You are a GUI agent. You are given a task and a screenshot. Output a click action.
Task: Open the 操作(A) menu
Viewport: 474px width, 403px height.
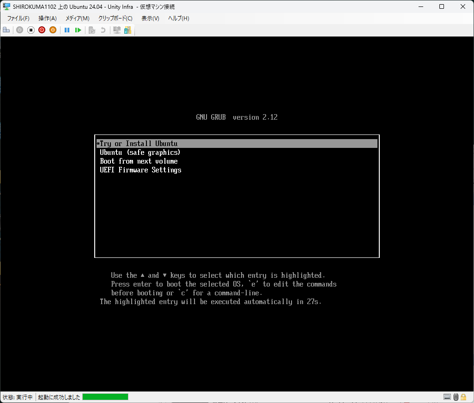48,18
